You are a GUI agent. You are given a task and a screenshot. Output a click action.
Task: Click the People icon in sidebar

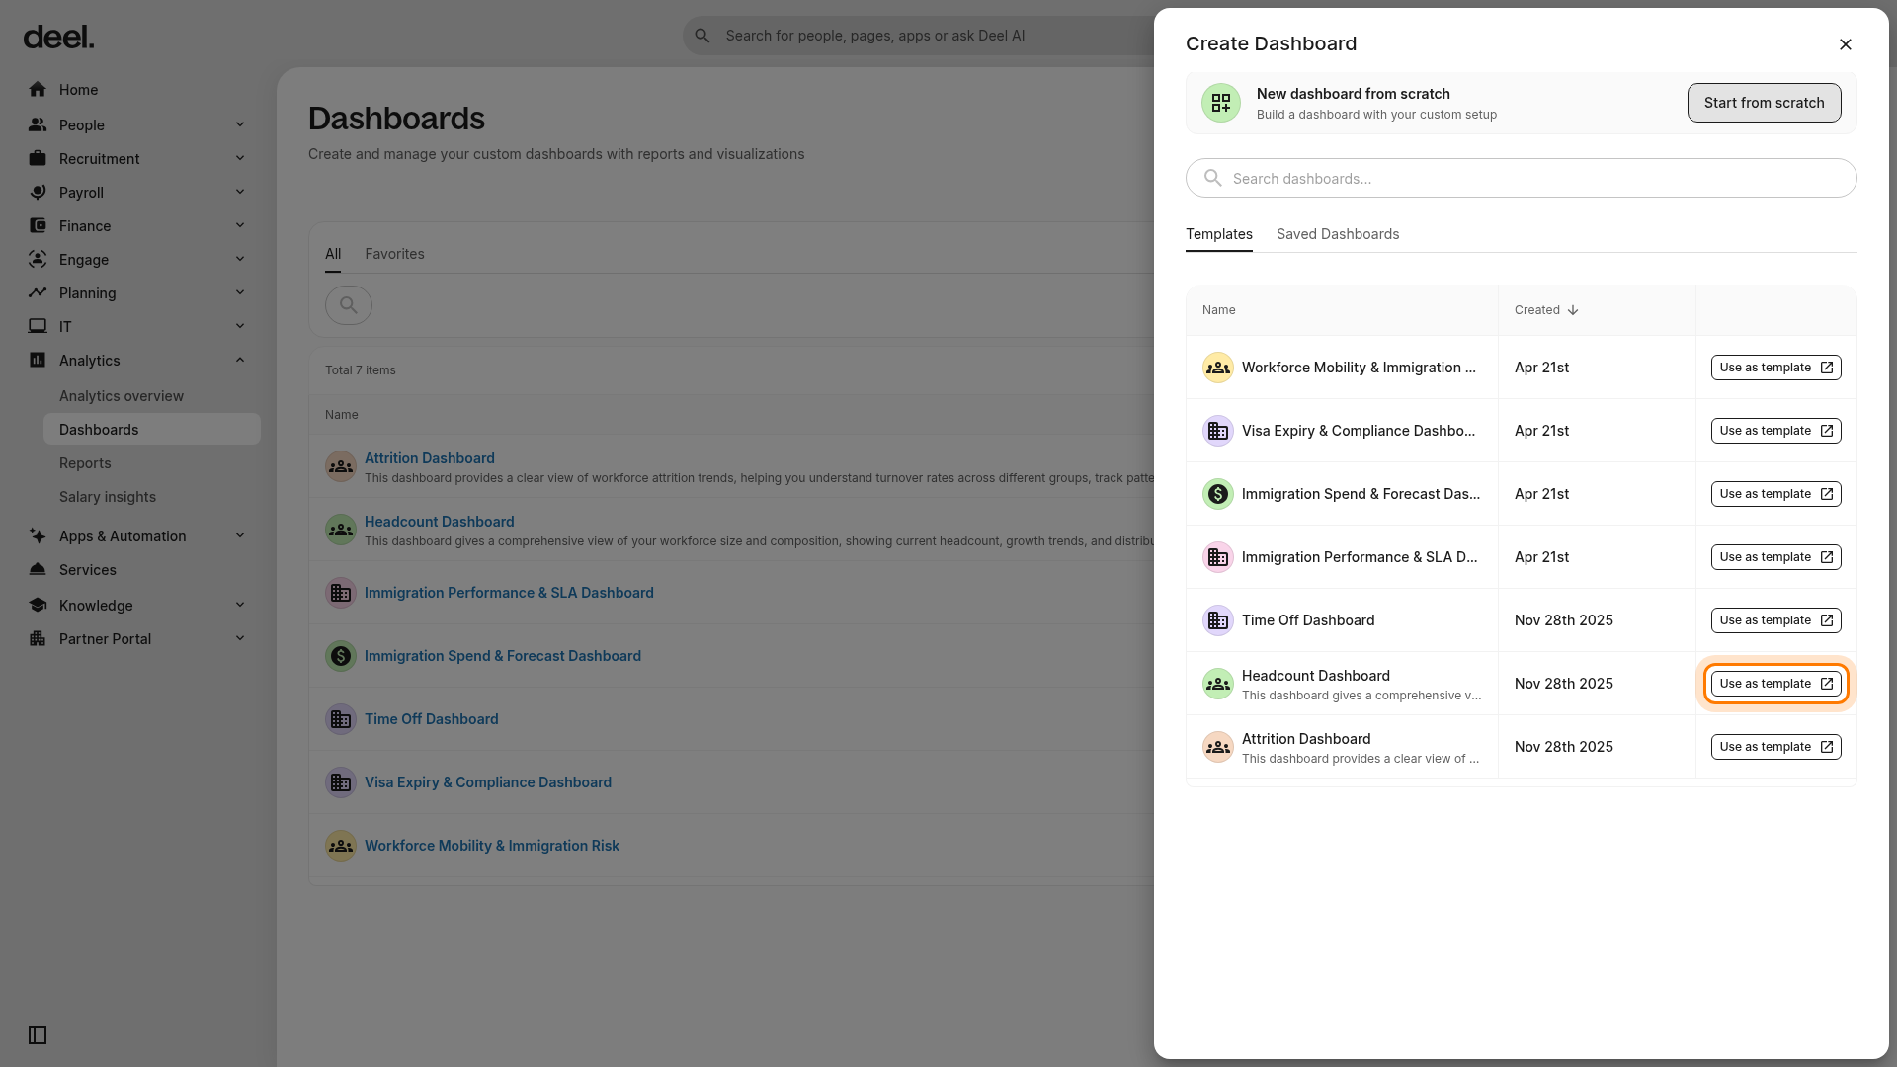[38, 125]
